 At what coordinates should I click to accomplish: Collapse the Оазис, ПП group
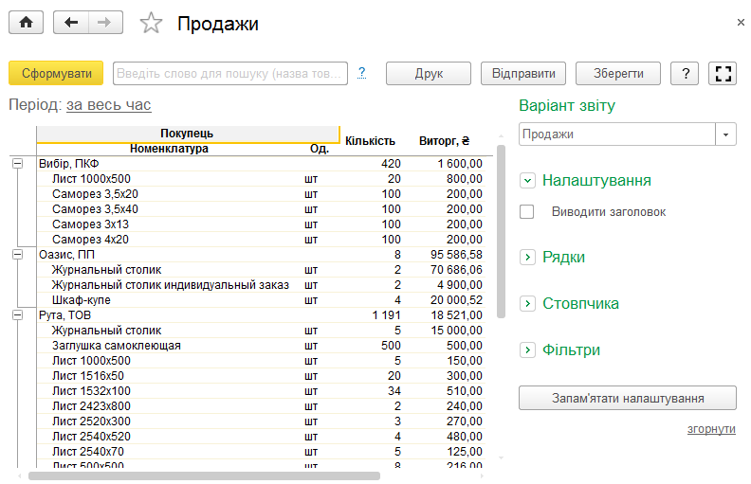coord(17,255)
